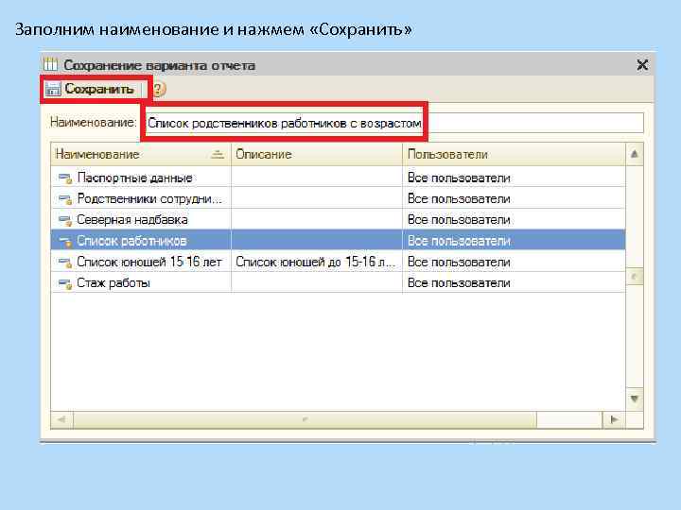Select the Список юношей 15 16 лет variant
The height and width of the screenshot is (510, 681).
tap(149, 262)
